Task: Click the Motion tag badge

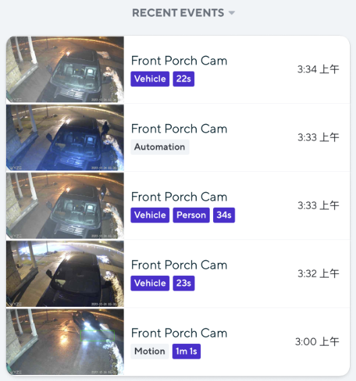Action: point(150,351)
